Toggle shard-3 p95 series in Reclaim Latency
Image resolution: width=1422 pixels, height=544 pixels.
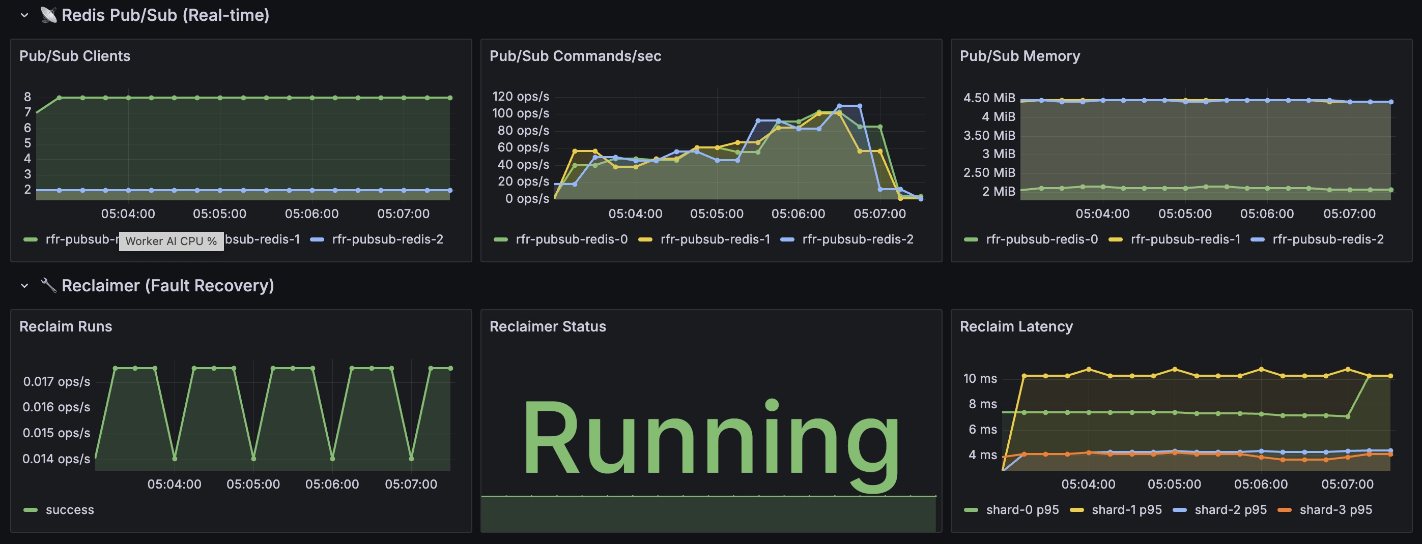pos(1335,510)
